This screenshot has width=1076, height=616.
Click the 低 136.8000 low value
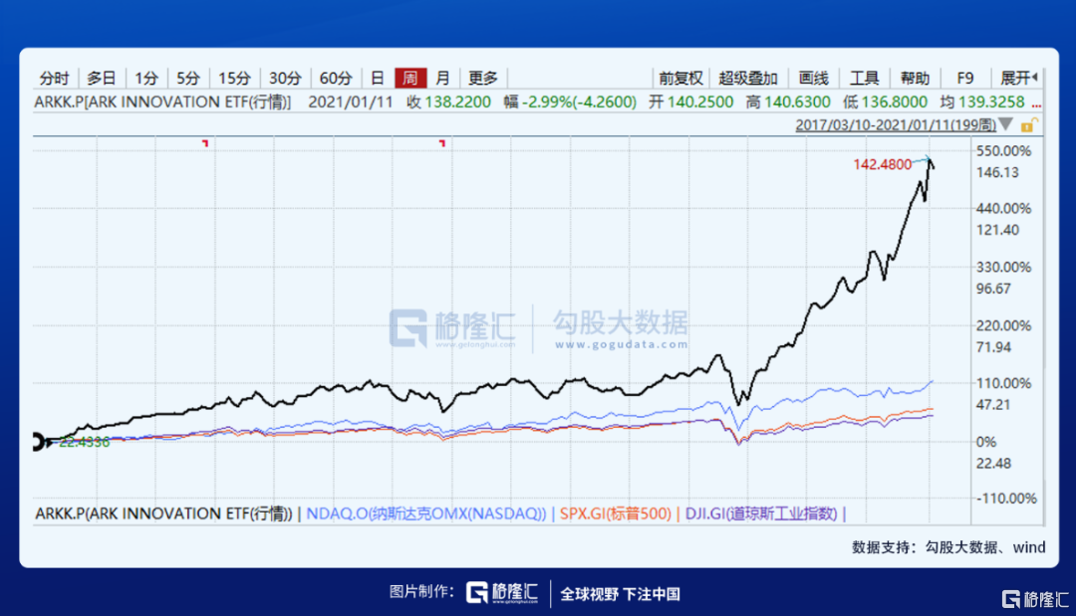click(886, 103)
